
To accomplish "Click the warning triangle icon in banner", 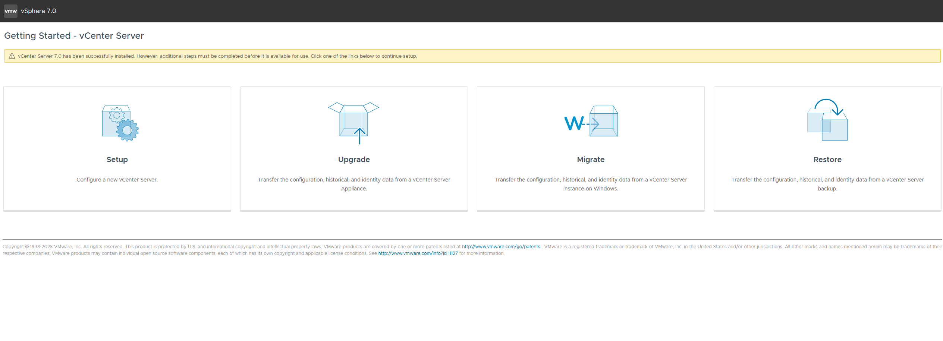I will (12, 56).
